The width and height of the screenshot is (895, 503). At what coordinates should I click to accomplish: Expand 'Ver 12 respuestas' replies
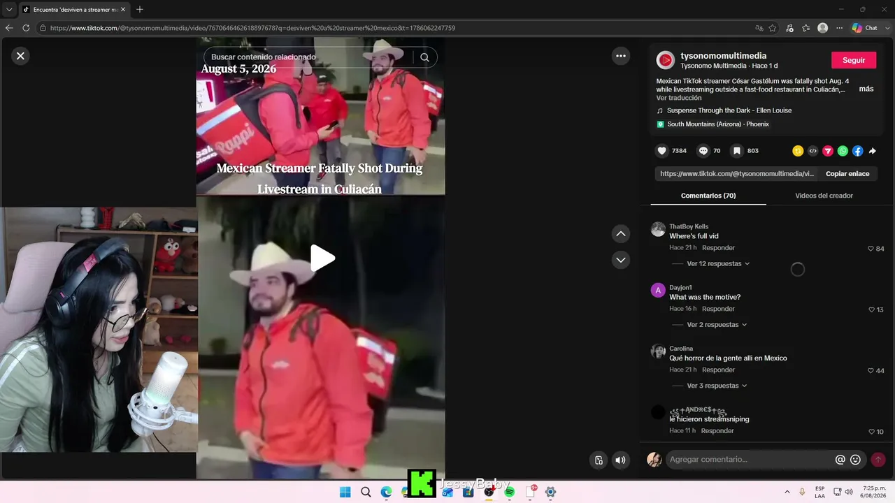pos(718,264)
